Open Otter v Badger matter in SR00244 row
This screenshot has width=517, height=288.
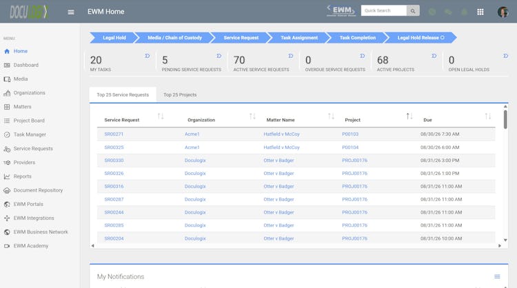278,212
